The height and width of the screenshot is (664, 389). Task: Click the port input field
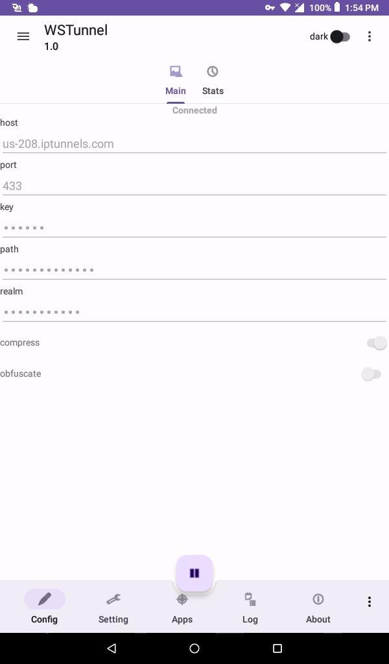[193, 186]
